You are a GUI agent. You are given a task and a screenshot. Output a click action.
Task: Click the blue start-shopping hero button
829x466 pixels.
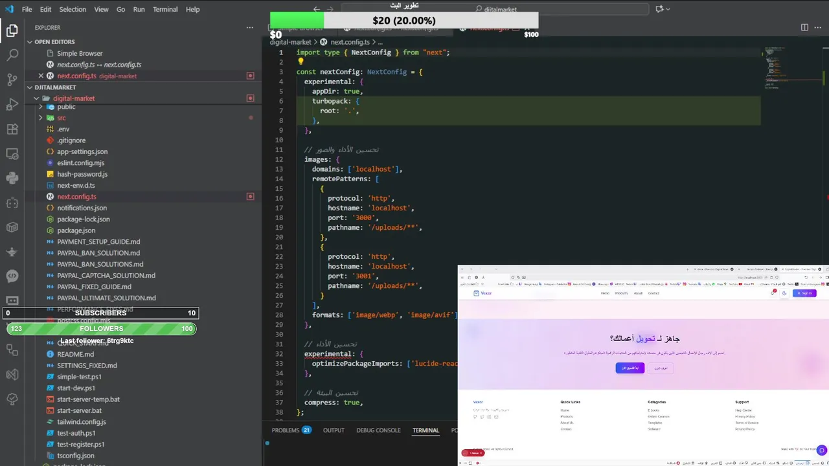pos(630,368)
